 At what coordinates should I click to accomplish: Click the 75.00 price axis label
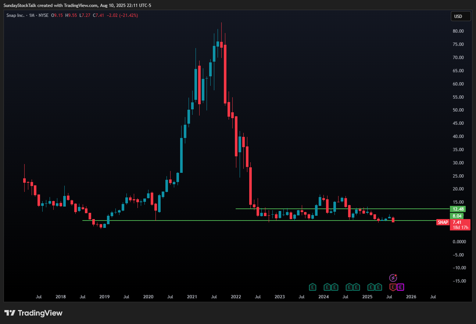(x=458, y=44)
